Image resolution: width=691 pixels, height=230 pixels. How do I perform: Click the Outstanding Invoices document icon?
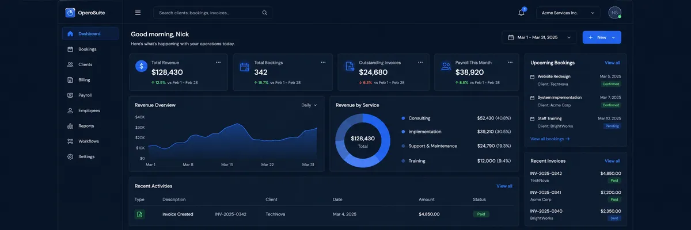coord(349,67)
